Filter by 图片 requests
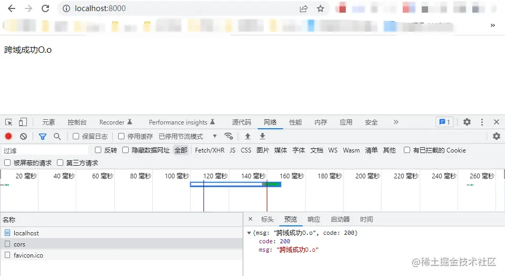505x276 pixels. tap(263, 150)
